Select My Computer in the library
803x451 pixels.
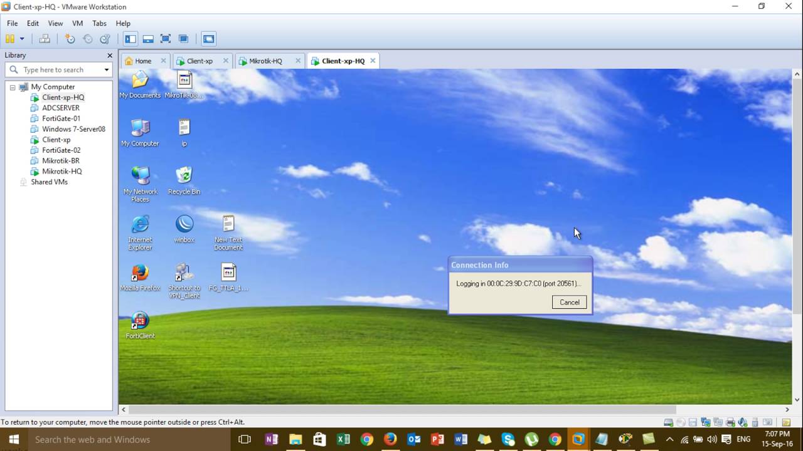pos(53,87)
